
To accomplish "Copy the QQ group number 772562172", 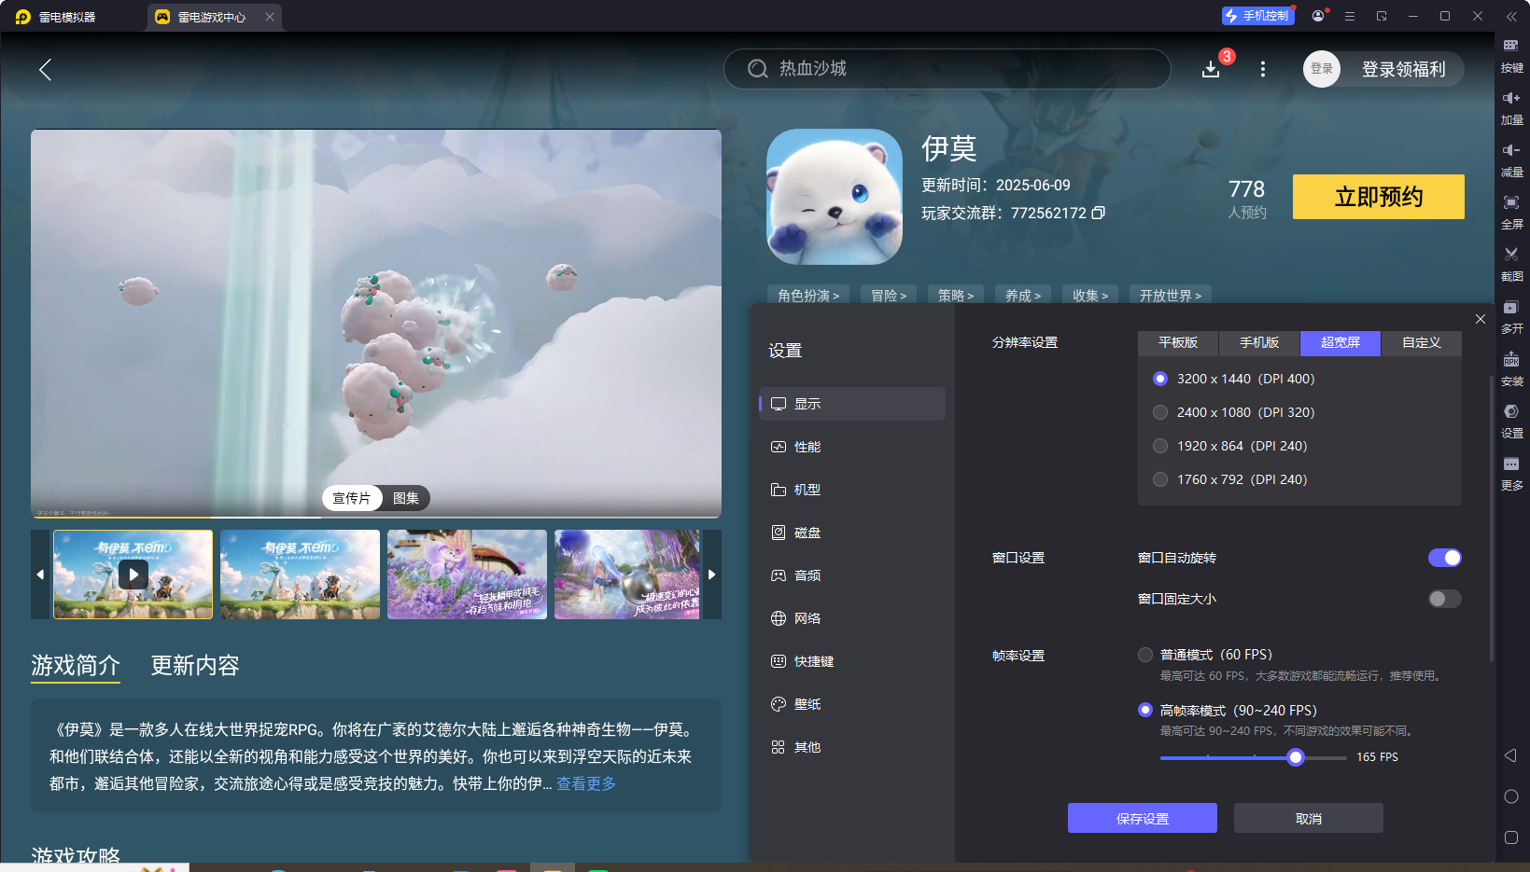I will 1099,213.
